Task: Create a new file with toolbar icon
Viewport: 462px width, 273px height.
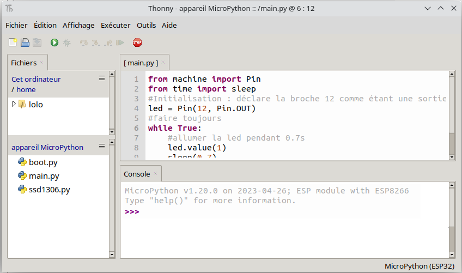Action: (x=13, y=43)
